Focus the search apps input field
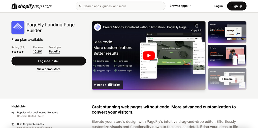Screen dimensions: 258x128 click(x=120, y=6)
